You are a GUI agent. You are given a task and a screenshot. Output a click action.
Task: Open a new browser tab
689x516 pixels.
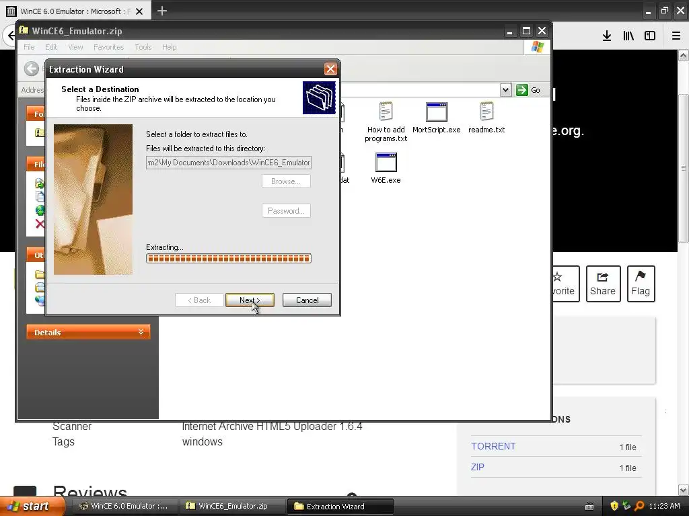point(162,11)
